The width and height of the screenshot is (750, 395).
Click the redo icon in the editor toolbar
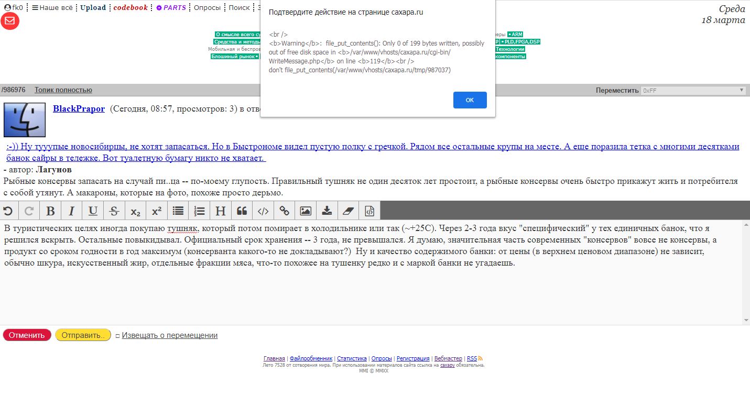tap(29, 211)
